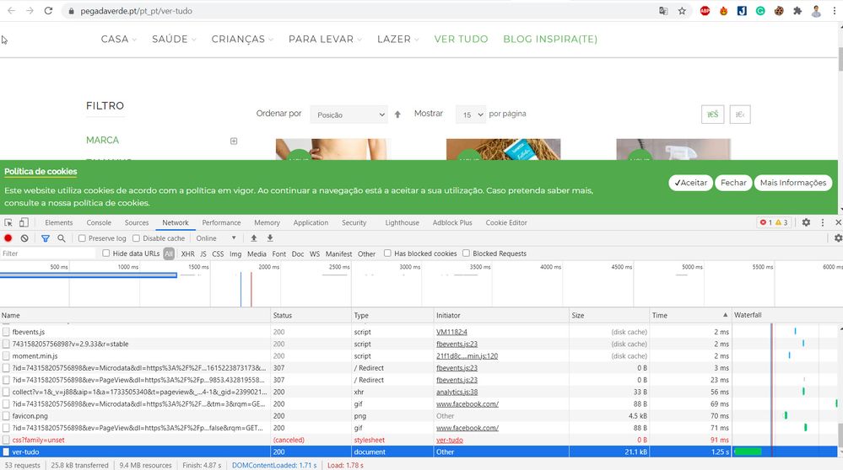
Task: Click the inspect element picker icon
Action: pos(8,222)
